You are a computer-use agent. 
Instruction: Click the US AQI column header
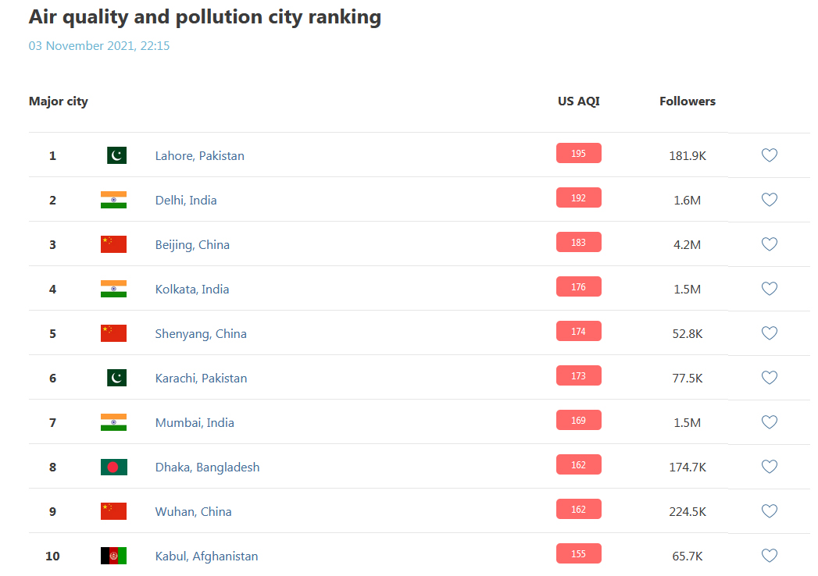click(579, 101)
